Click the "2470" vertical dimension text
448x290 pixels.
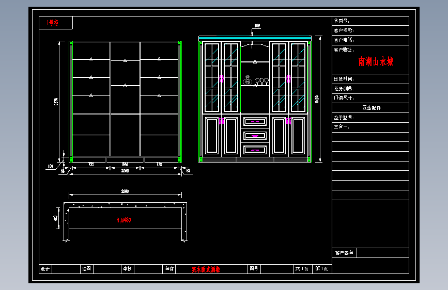pyautogui.click(x=317, y=99)
